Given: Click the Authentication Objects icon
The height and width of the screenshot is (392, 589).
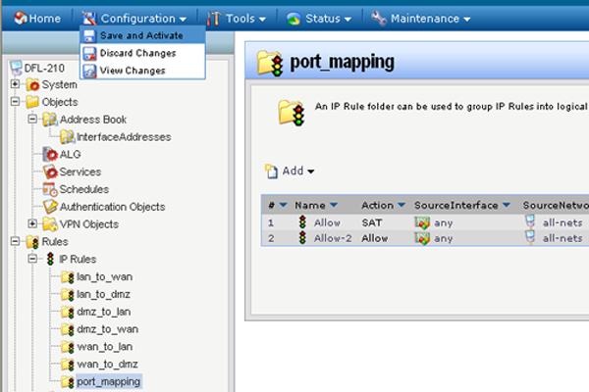Looking at the screenshot, I should click(50, 207).
